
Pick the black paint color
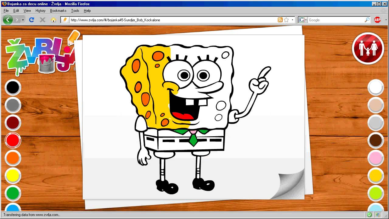point(13,88)
